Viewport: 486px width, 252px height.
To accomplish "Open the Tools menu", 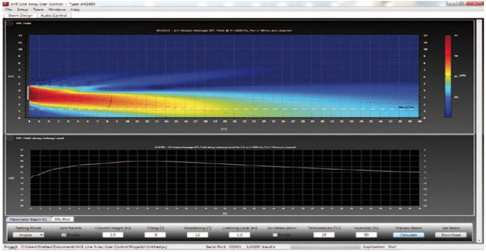I will point(38,10).
